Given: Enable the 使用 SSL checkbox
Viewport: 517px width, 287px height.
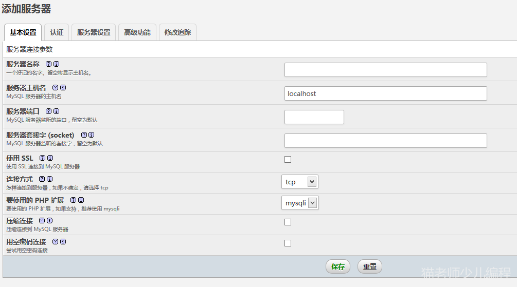Looking at the screenshot, I should [288, 160].
